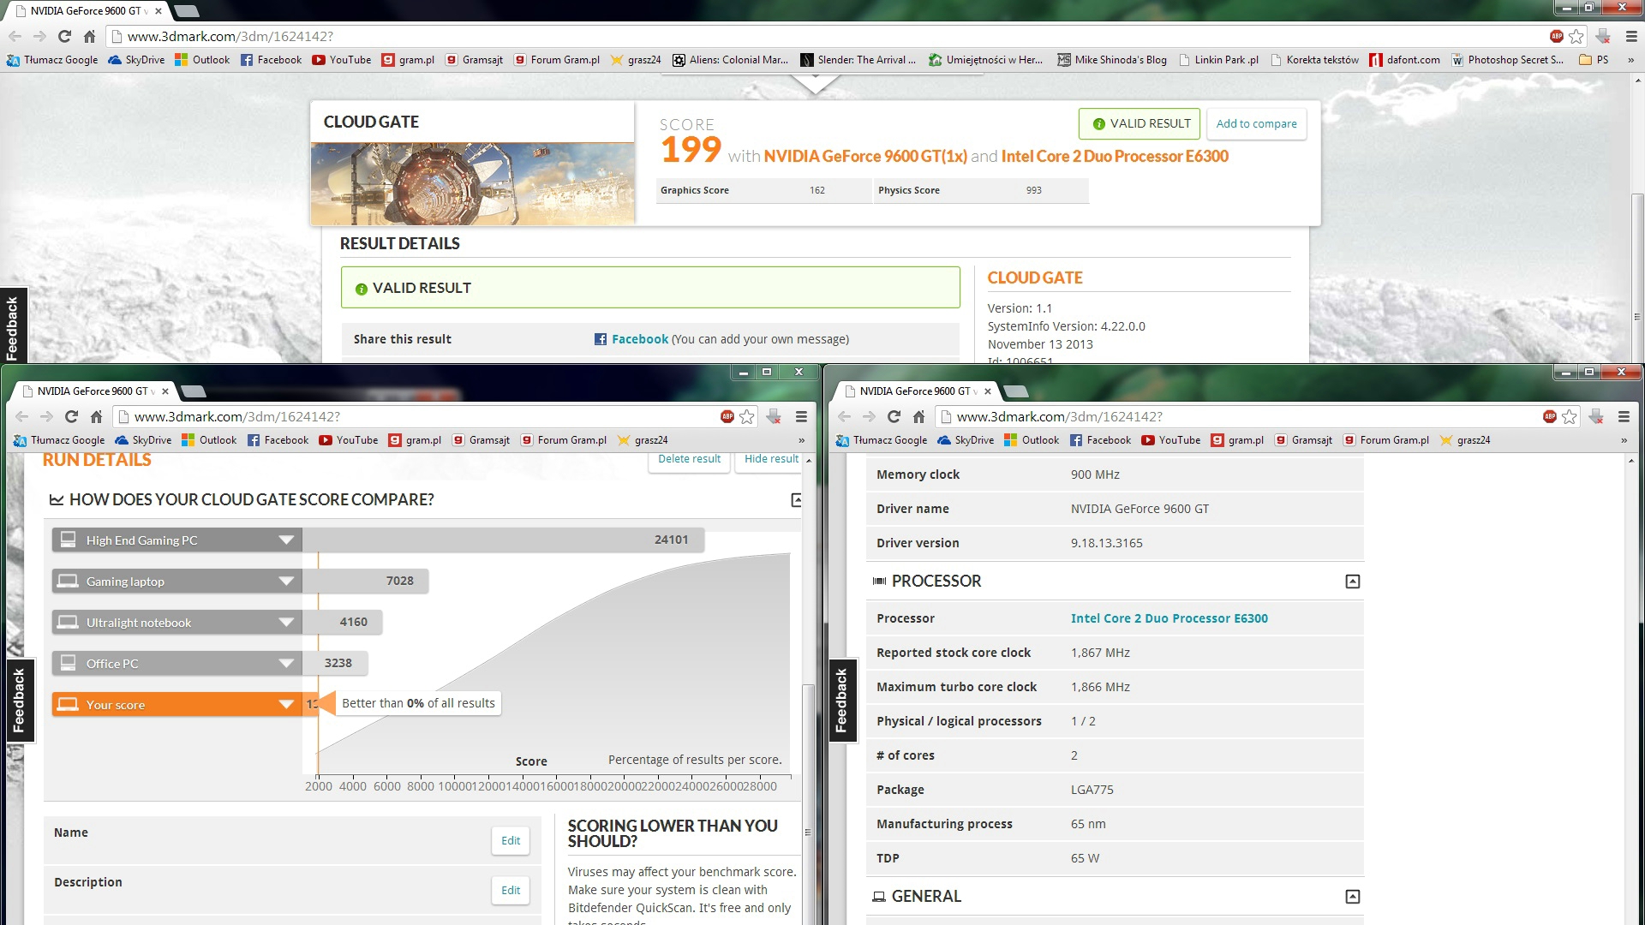Collapse the GENERAL section

point(1352,897)
